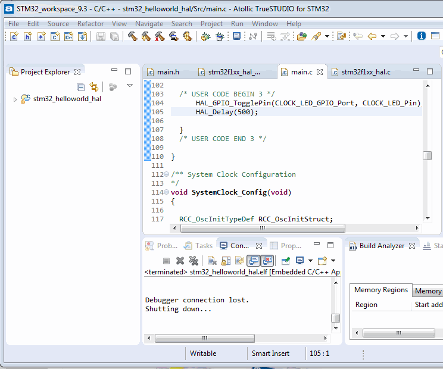This screenshot has width=443, height=369.
Task: Close the Console view tab
Action: tap(259, 246)
